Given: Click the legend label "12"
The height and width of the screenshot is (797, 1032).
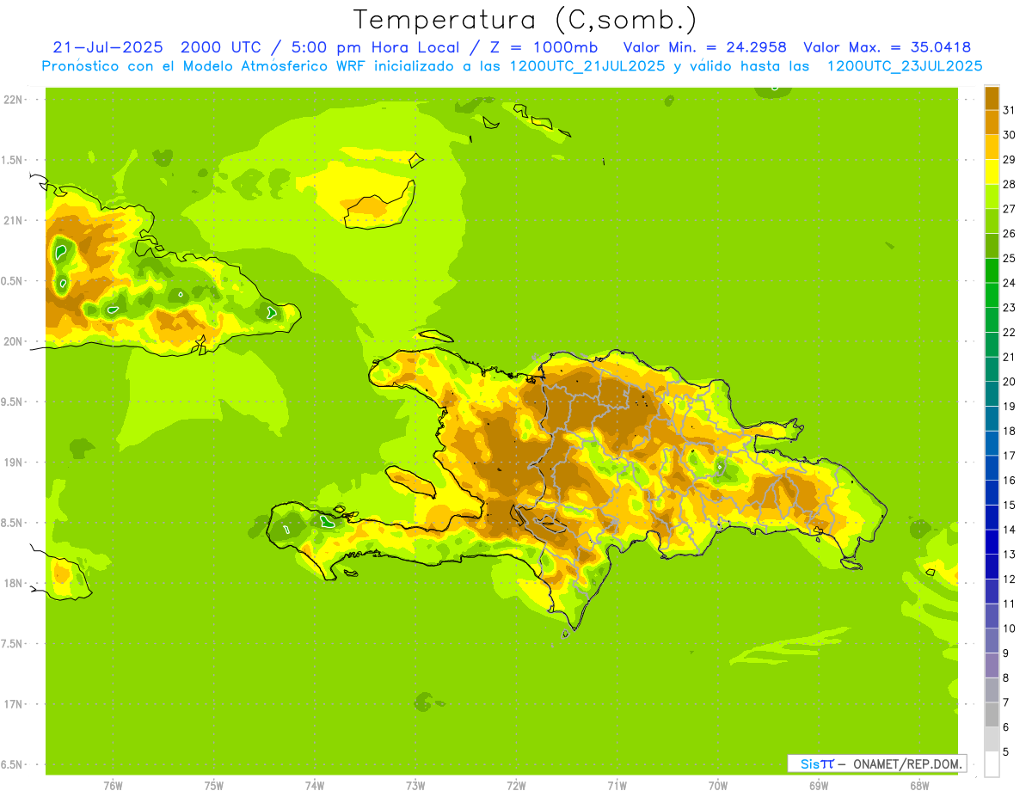Looking at the screenshot, I should click(1009, 579).
